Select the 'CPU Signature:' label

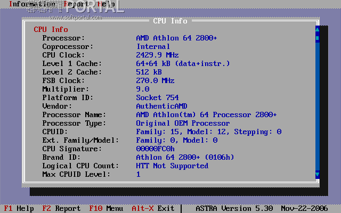(x=72, y=149)
